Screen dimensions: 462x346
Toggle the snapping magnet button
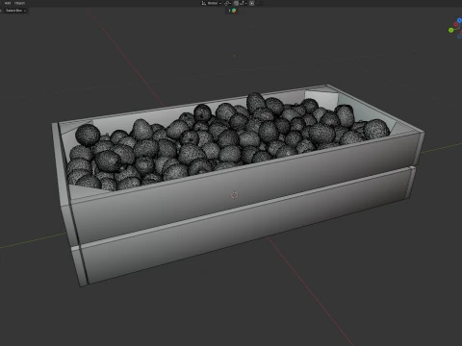(x=236, y=3)
